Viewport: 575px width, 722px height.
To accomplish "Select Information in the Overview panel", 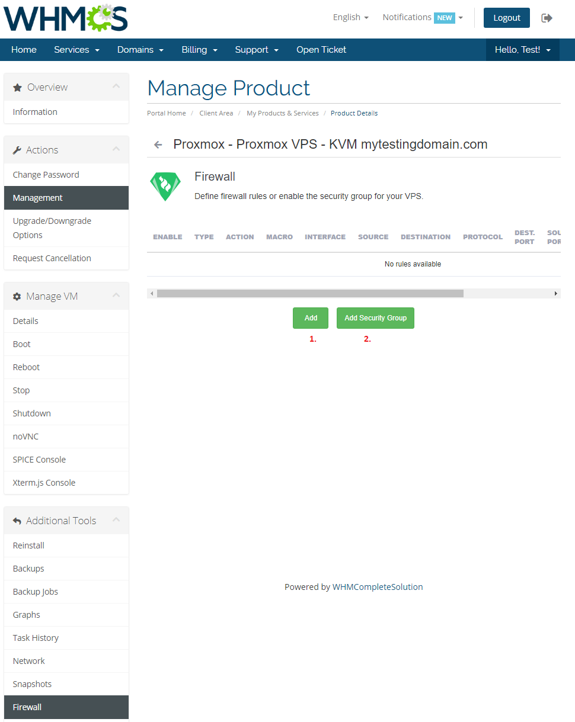I will [66, 112].
